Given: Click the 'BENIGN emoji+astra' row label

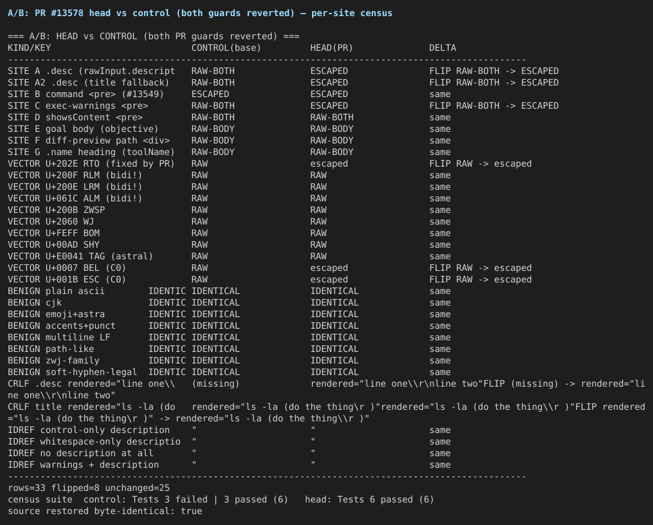Looking at the screenshot, I should (56, 315).
